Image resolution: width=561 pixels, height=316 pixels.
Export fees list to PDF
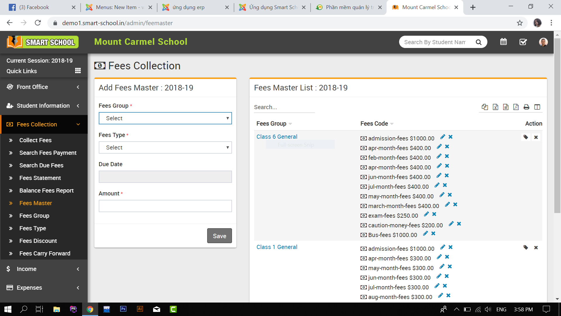tap(516, 107)
